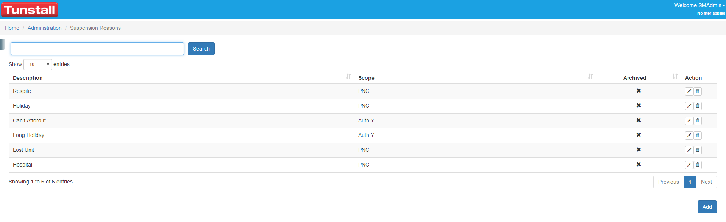The height and width of the screenshot is (222, 726).
Task: Click the Search button
Action: pyautogui.click(x=201, y=49)
